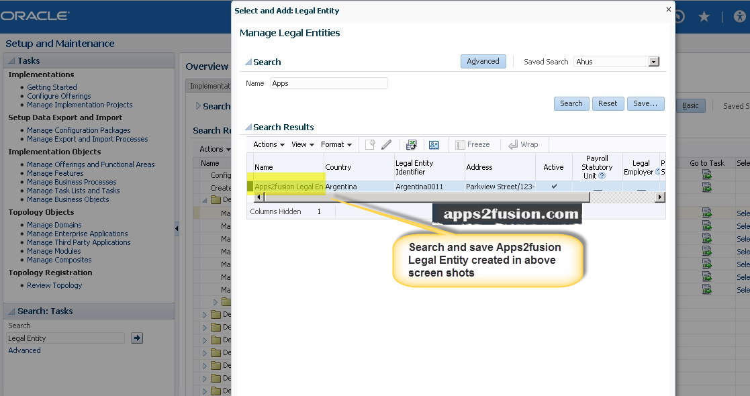This screenshot has height=396, width=750.
Task: Open Manage Configuration Packages link
Action: coord(79,130)
